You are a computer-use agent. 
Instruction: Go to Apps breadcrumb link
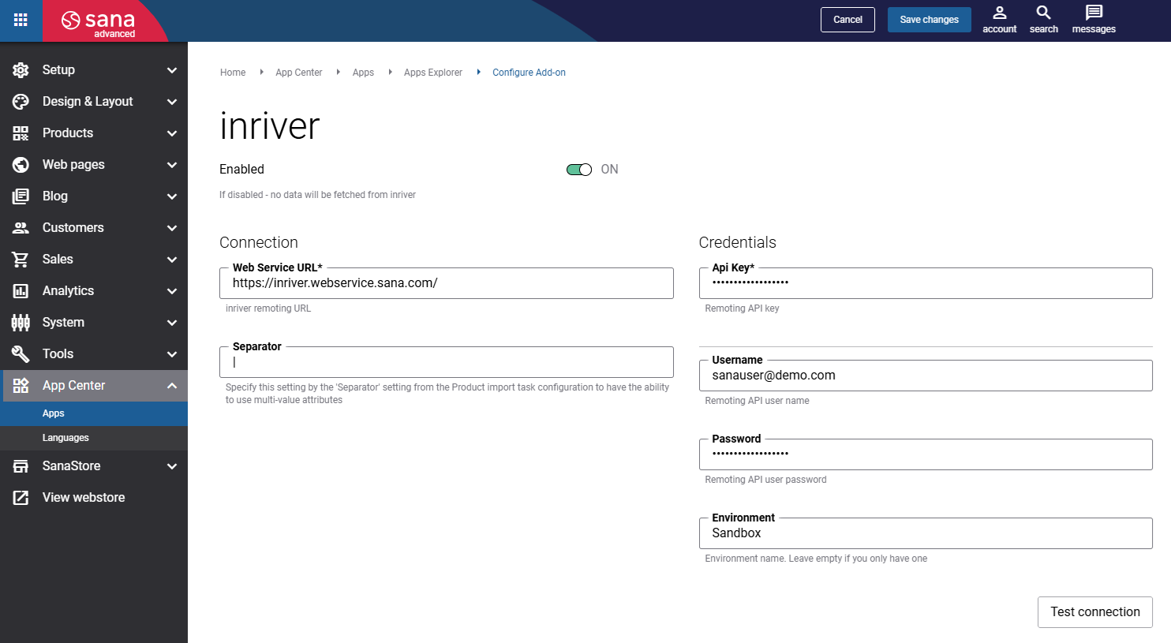pyautogui.click(x=363, y=73)
